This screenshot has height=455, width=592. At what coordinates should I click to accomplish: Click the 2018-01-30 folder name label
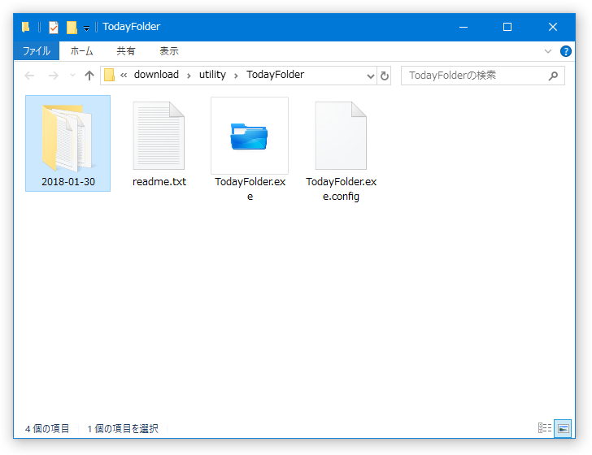click(x=68, y=182)
